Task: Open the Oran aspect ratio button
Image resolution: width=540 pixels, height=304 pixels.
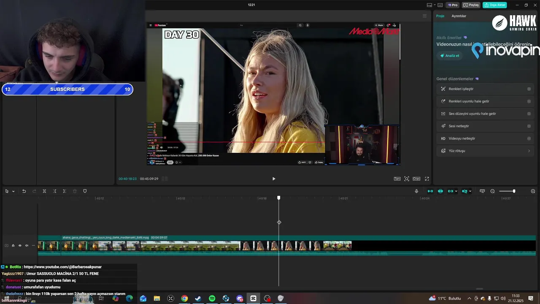Action: (x=416, y=179)
